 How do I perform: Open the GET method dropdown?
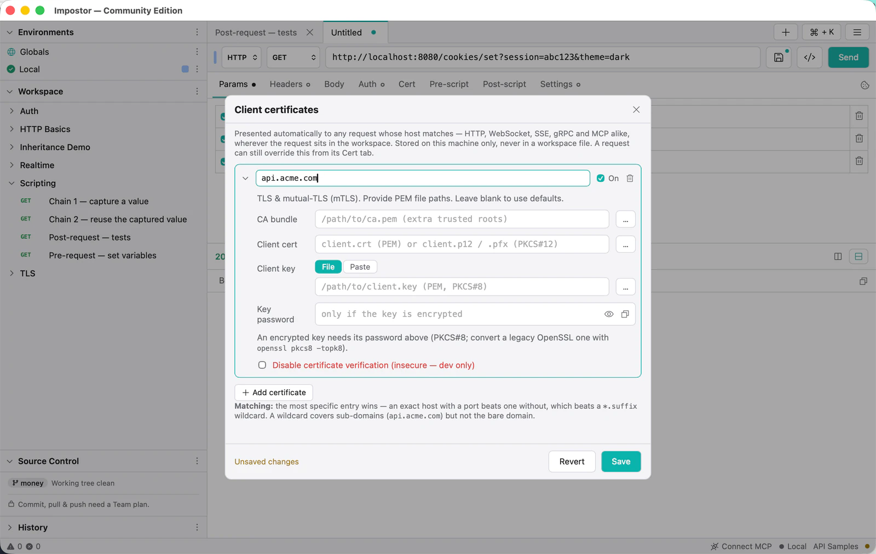click(x=293, y=57)
